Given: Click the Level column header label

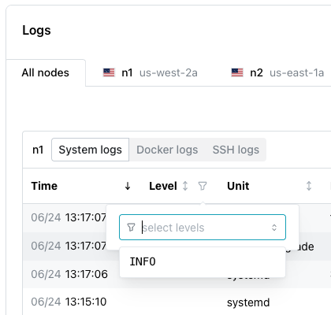Looking at the screenshot, I should [x=163, y=186].
